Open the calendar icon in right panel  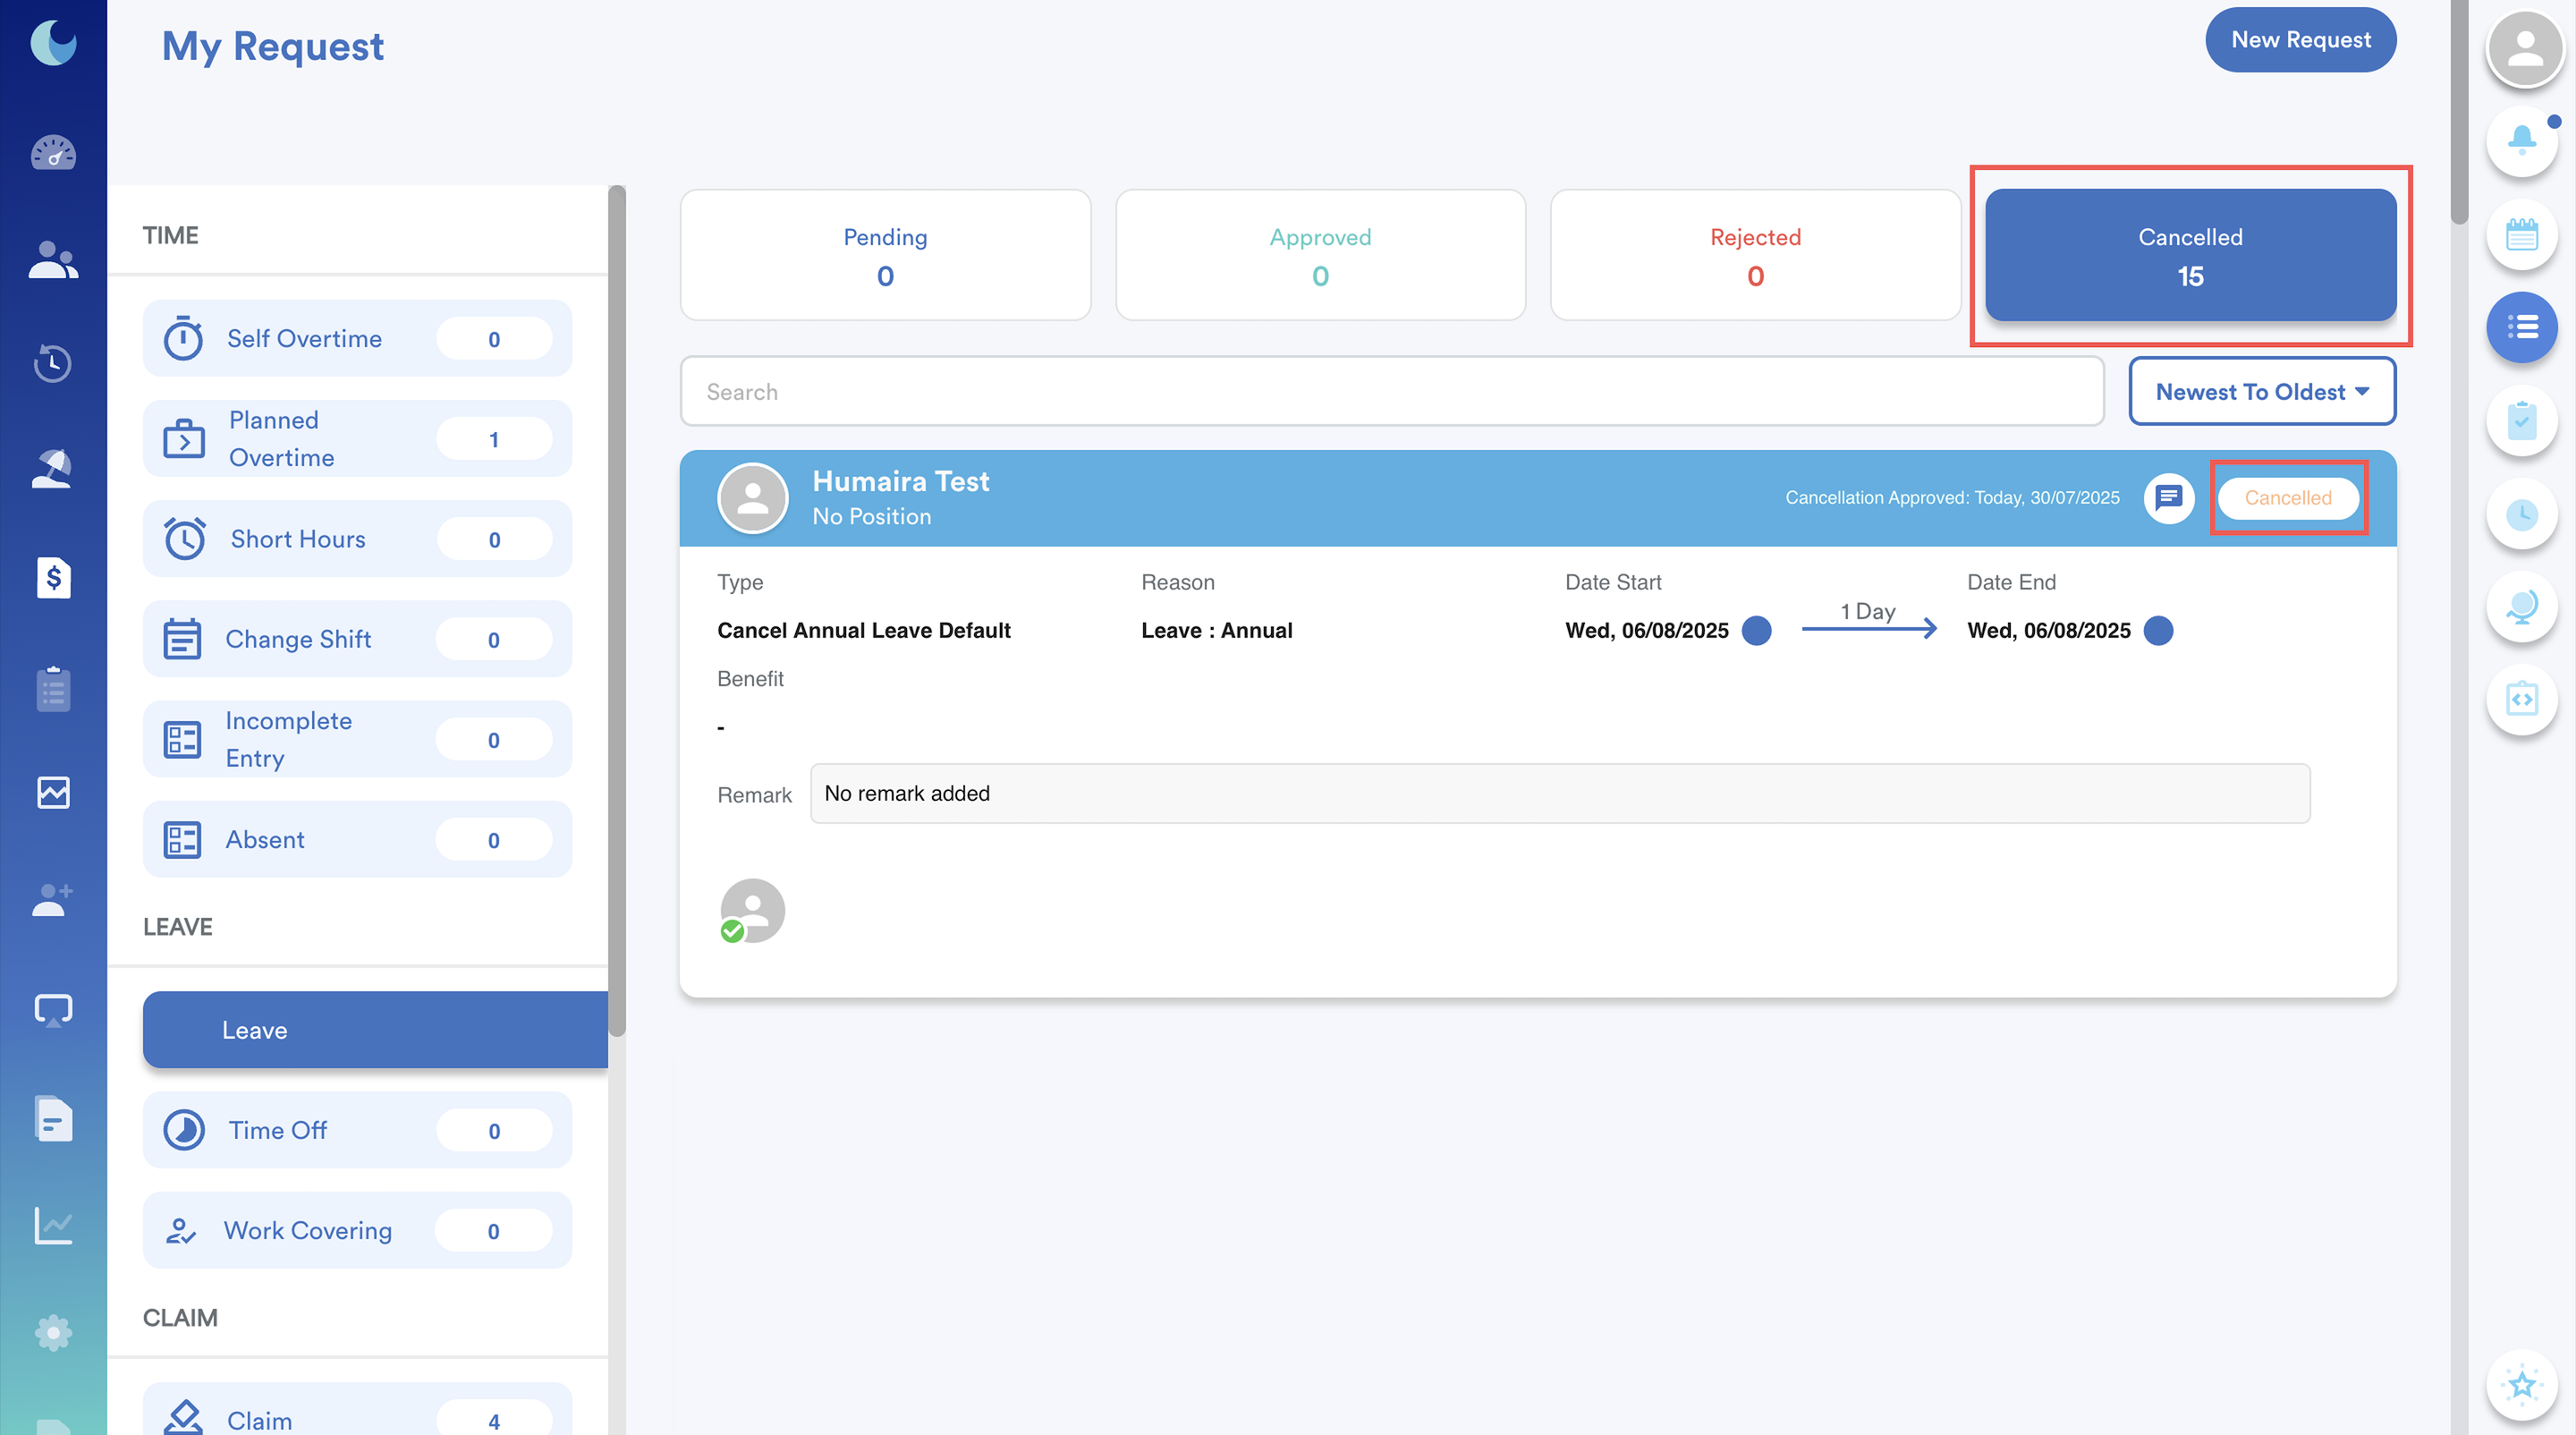(2521, 235)
